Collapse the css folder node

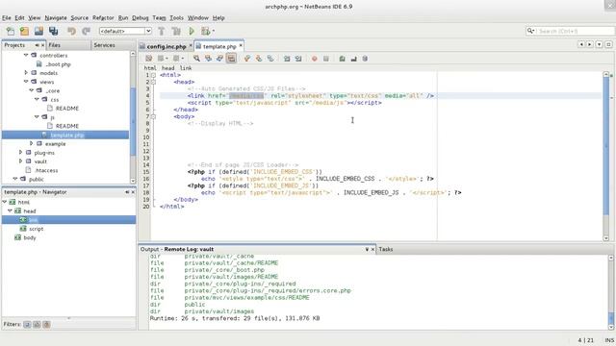pyautogui.click(x=37, y=100)
